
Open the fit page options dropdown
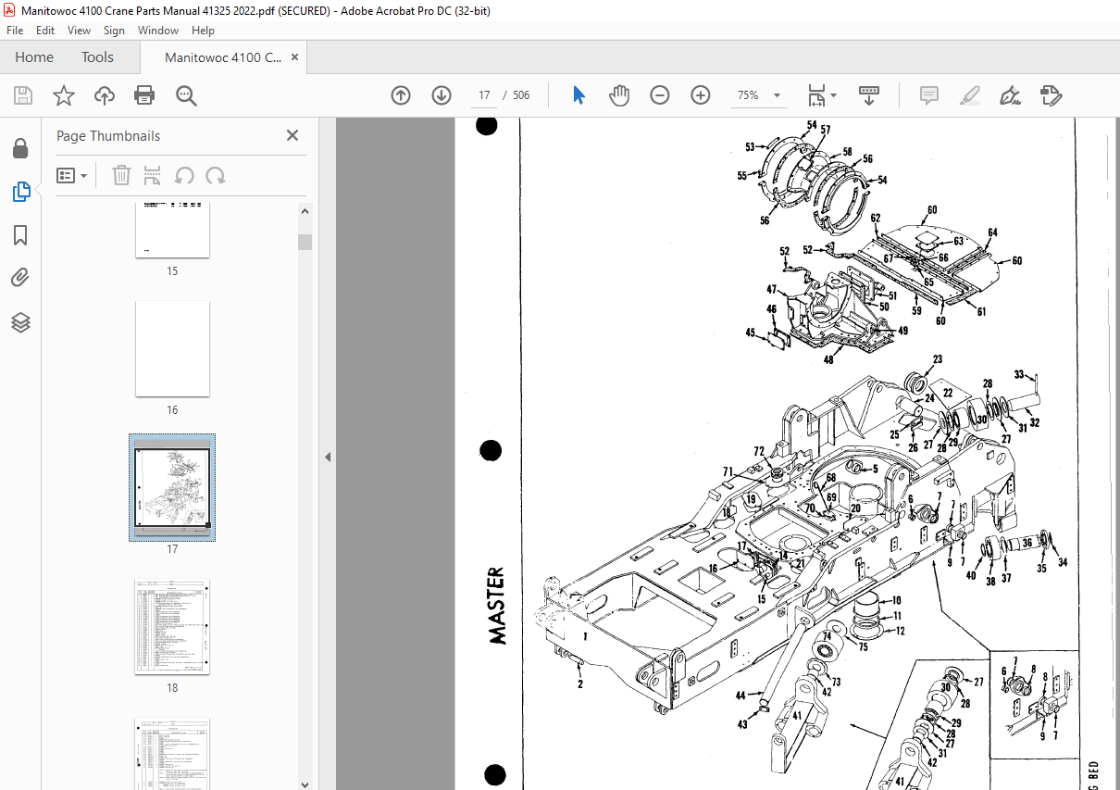(x=822, y=95)
